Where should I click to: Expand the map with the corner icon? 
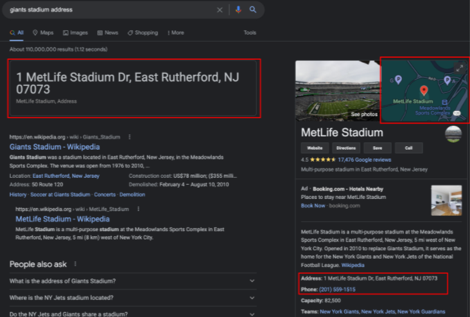coord(460,68)
